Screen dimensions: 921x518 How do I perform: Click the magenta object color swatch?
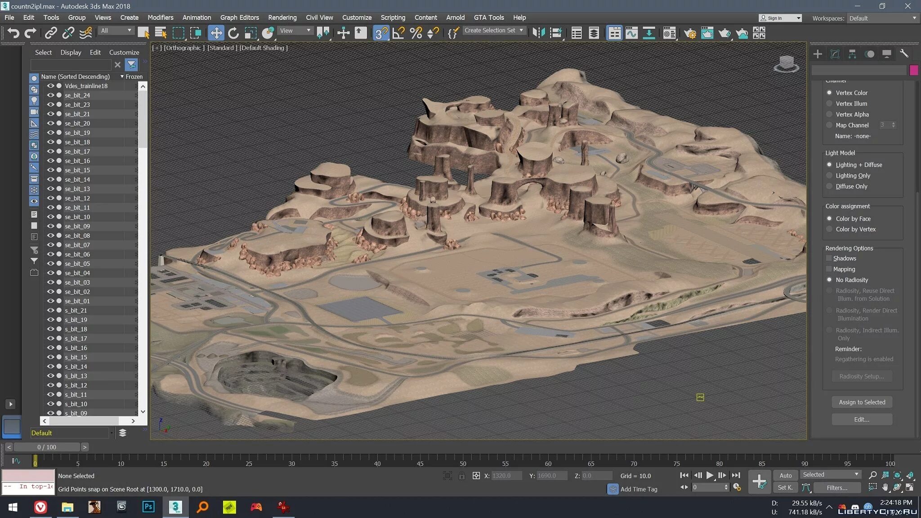[913, 70]
